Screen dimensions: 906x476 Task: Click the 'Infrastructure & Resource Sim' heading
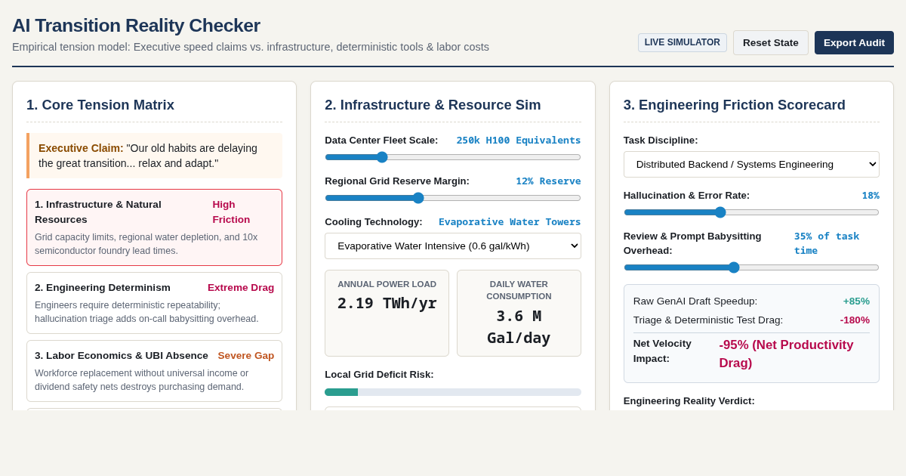tap(433, 105)
